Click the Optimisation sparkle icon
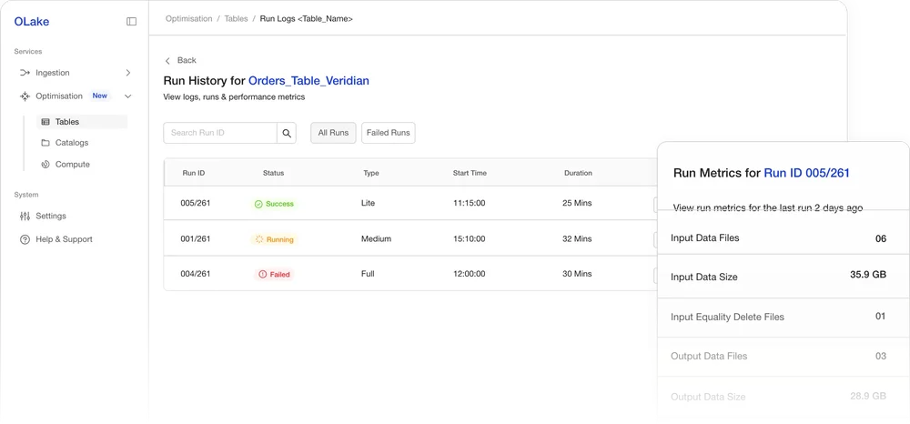This screenshot has height=424, width=910. [x=25, y=96]
